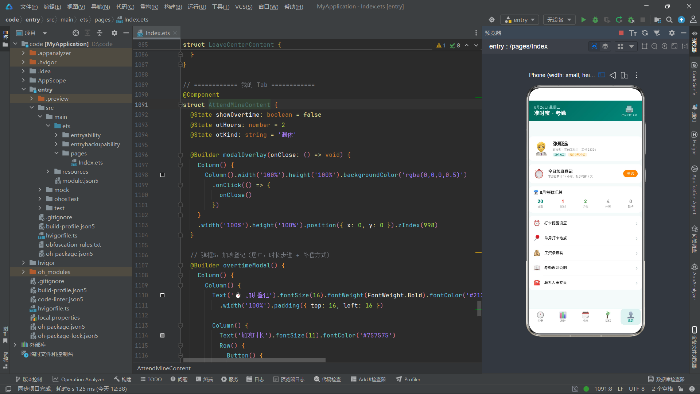This screenshot has width=700, height=394.
Task: Select the Index.ets editor tab
Action: (157, 33)
